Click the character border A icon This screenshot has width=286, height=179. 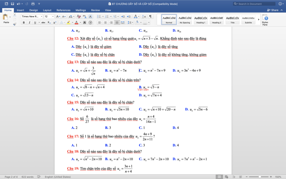(x=90, y=17)
